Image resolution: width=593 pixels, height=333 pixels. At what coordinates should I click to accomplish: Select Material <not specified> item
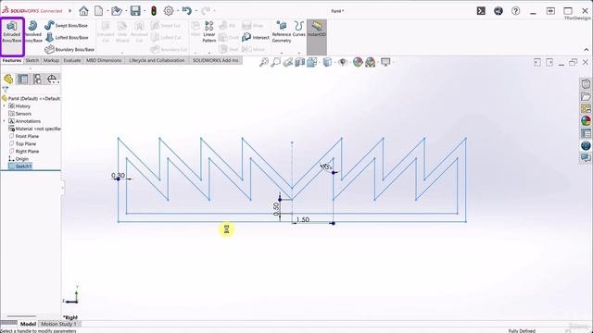tap(34, 129)
